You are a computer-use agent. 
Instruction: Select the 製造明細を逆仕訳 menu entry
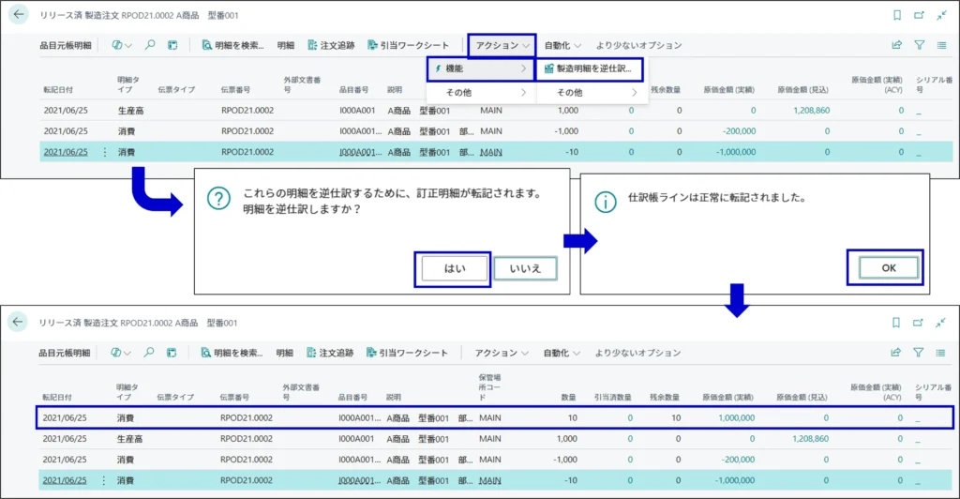[x=588, y=69]
